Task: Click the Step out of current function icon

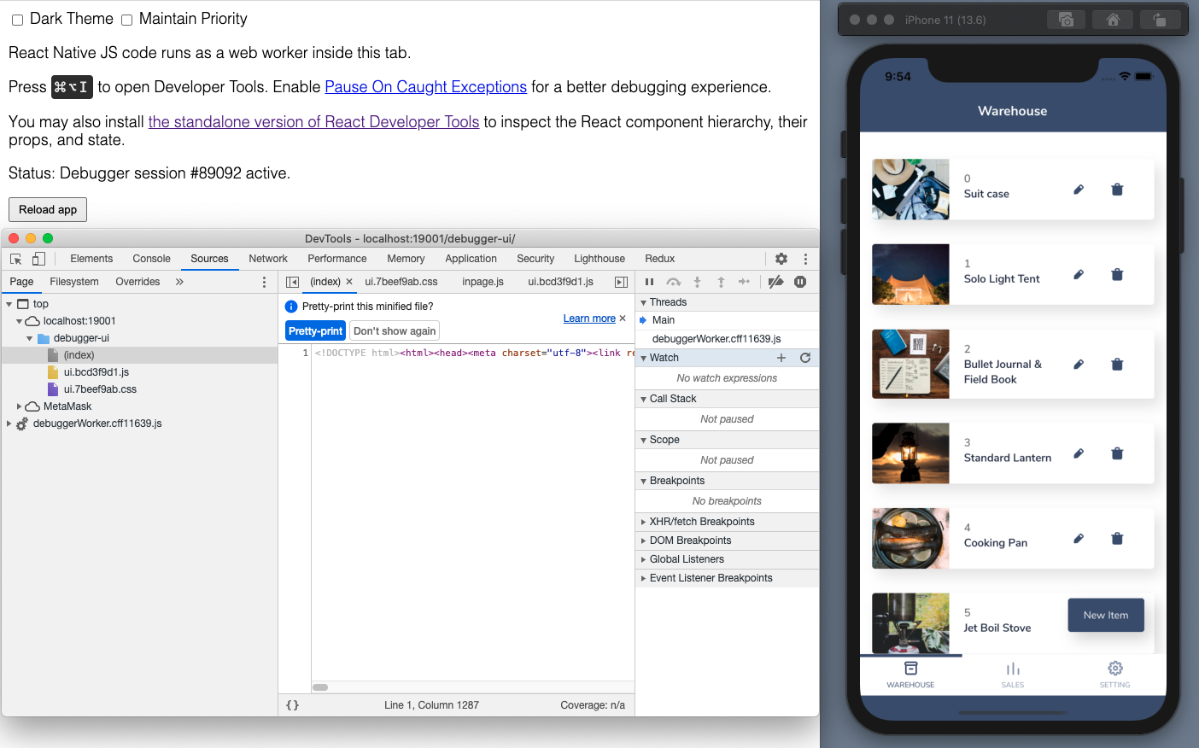Action: point(722,282)
